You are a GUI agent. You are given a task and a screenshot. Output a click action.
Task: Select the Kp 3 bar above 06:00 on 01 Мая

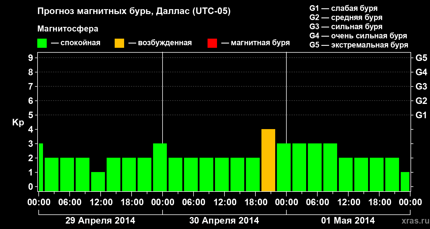pyautogui.click(x=315, y=167)
